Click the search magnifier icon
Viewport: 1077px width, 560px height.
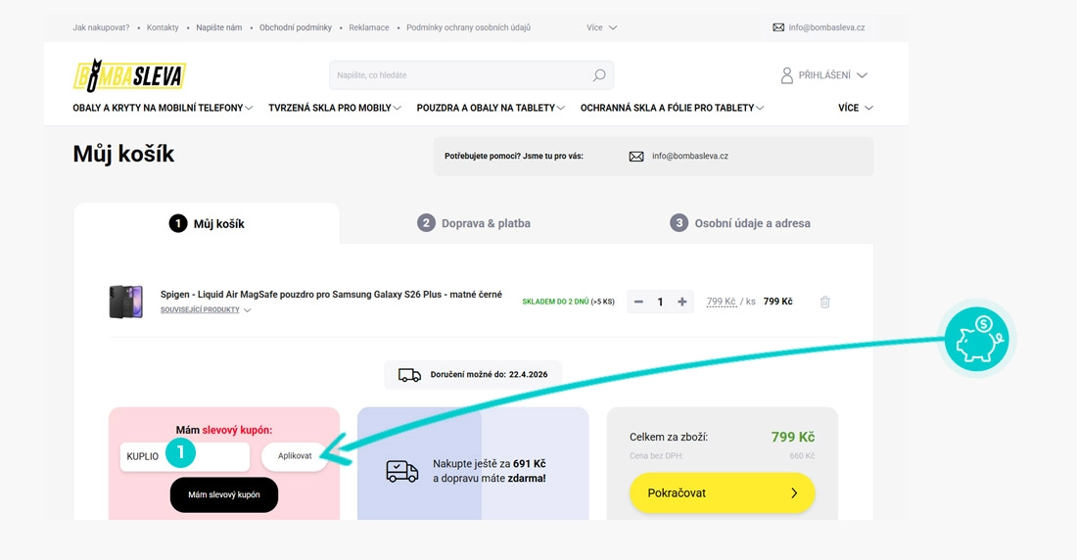(x=599, y=75)
